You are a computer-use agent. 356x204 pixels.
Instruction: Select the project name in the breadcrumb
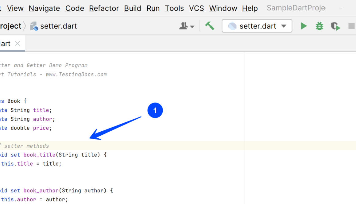coord(10,26)
